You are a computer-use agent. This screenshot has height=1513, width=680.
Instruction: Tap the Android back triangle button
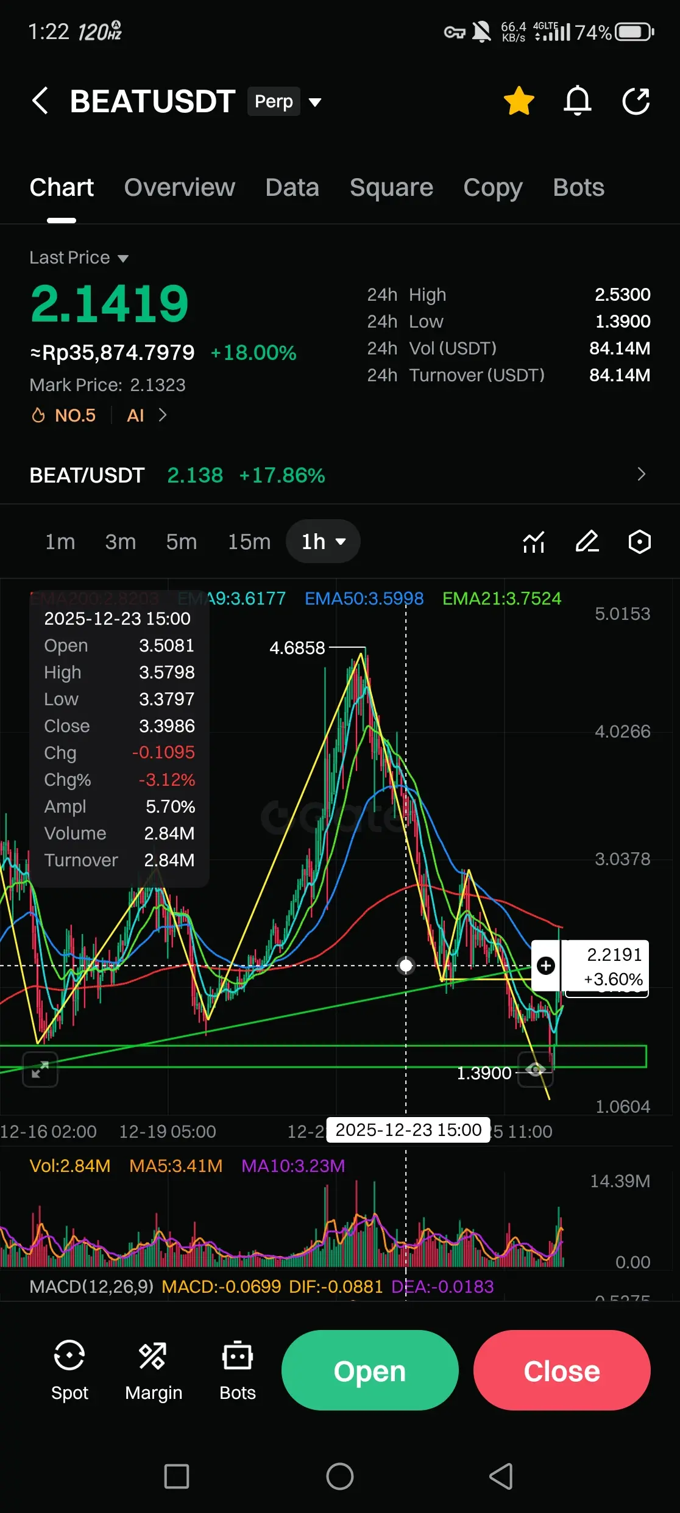tap(501, 1476)
